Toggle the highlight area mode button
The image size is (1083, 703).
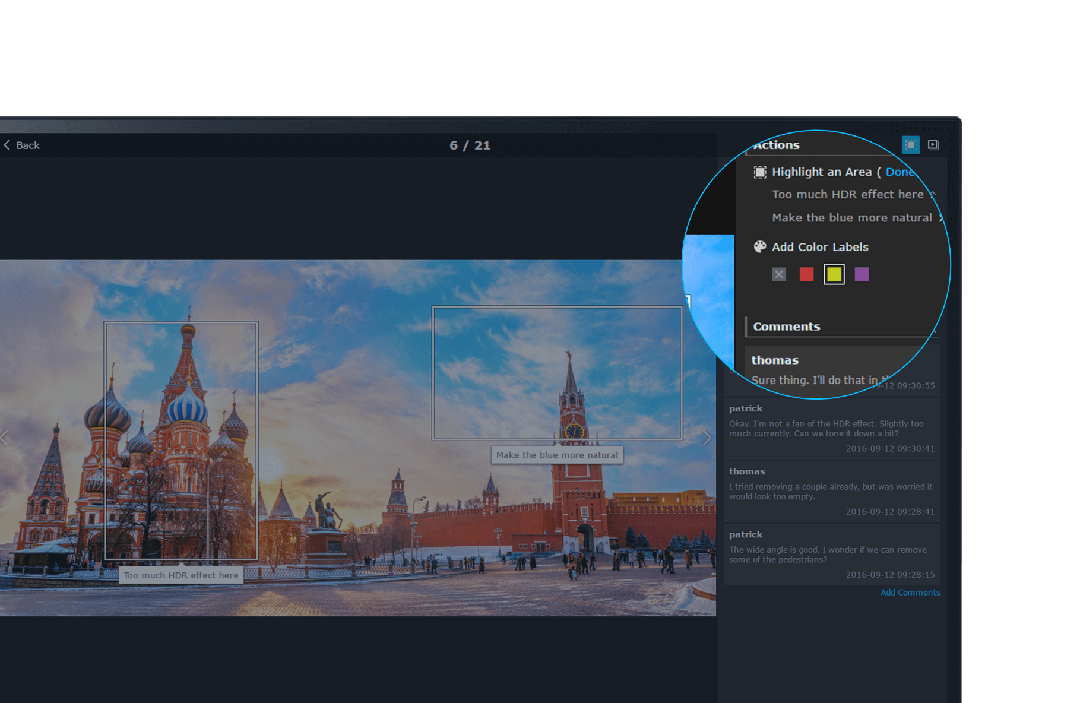pos(910,145)
